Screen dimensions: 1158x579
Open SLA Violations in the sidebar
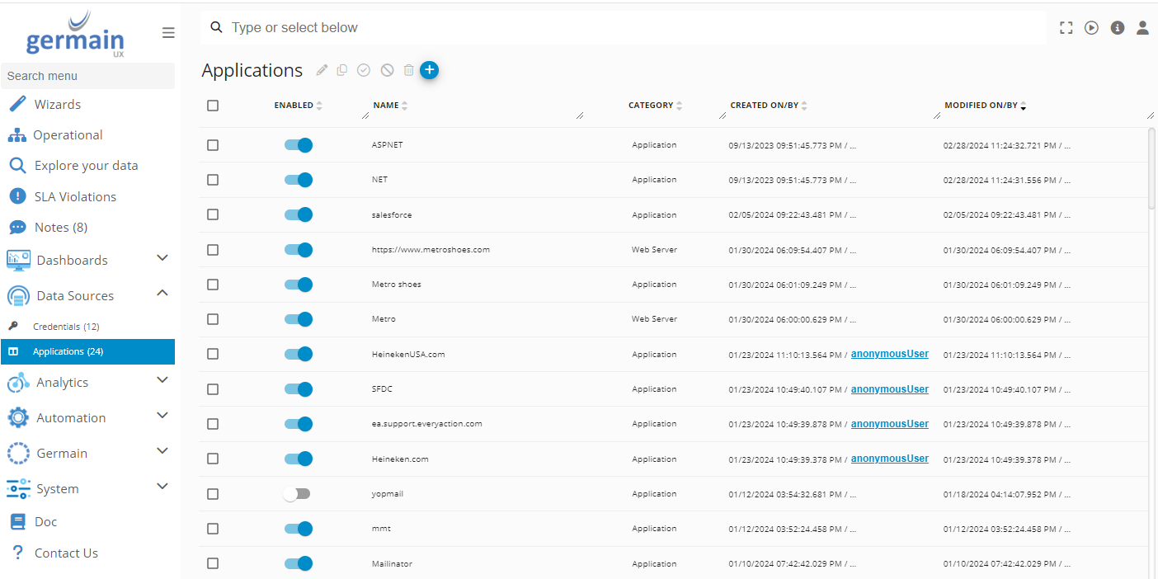(75, 196)
